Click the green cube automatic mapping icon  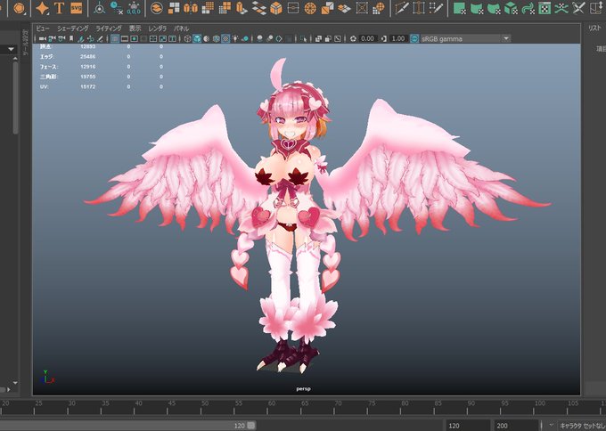point(511,8)
